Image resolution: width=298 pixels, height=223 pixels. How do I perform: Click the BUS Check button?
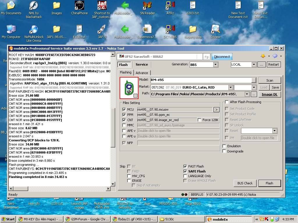tap(245, 183)
